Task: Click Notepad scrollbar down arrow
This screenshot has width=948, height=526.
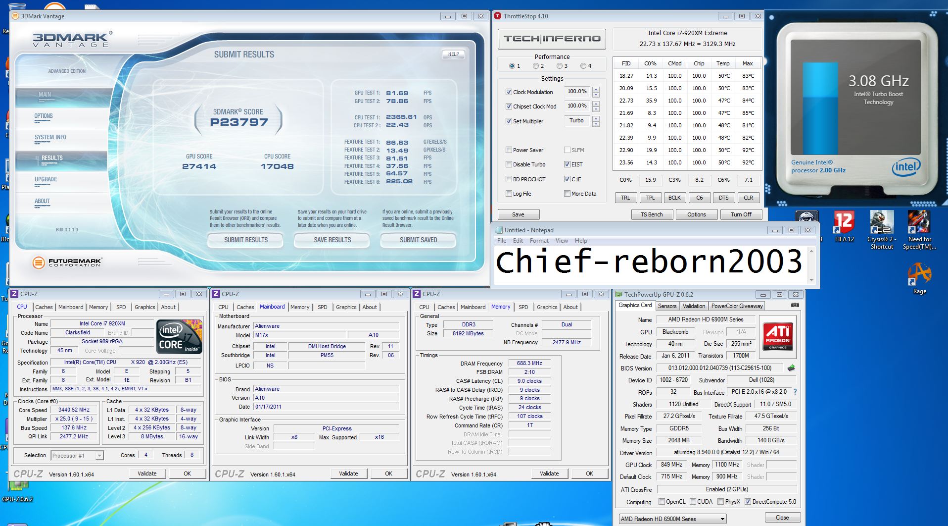Action: [x=811, y=280]
